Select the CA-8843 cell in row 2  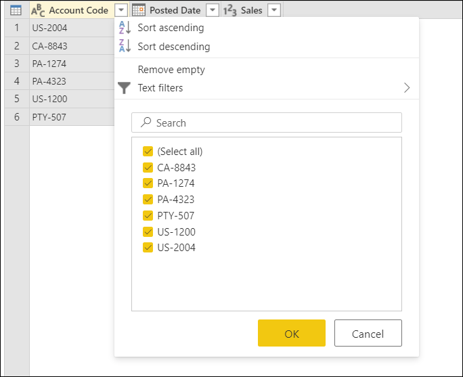[x=72, y=46]
